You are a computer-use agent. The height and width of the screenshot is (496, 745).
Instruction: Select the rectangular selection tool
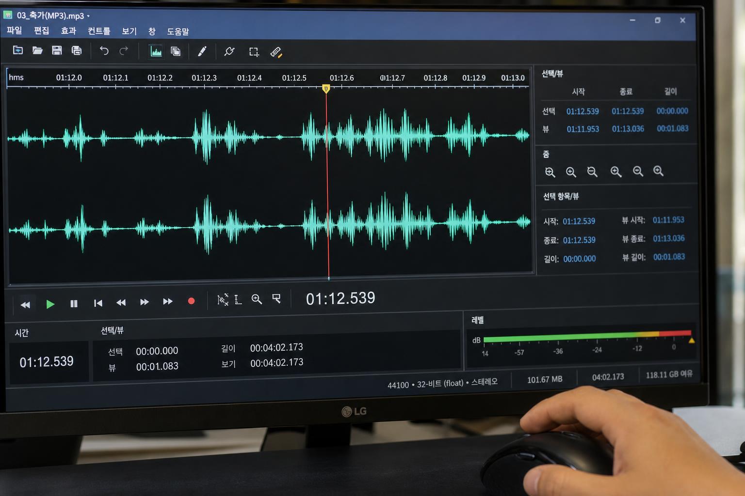[x=254, y=52]
